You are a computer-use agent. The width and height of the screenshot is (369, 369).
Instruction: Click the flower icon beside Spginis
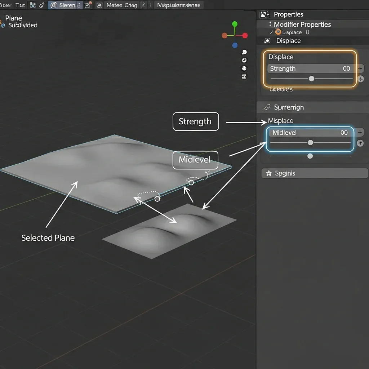[268, 173]
